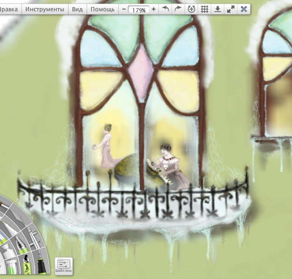Click the 179% zoom level field
The image size is (292, 279).
139,10
